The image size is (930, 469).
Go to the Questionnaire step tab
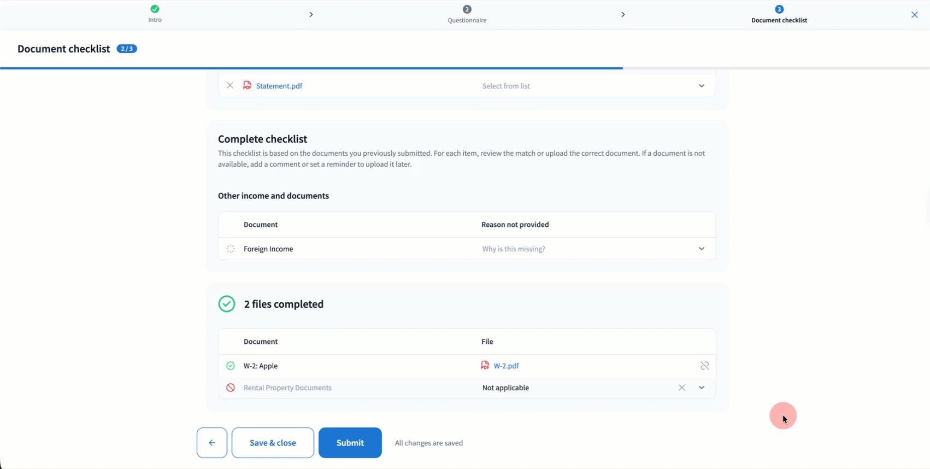coord(467,15)
